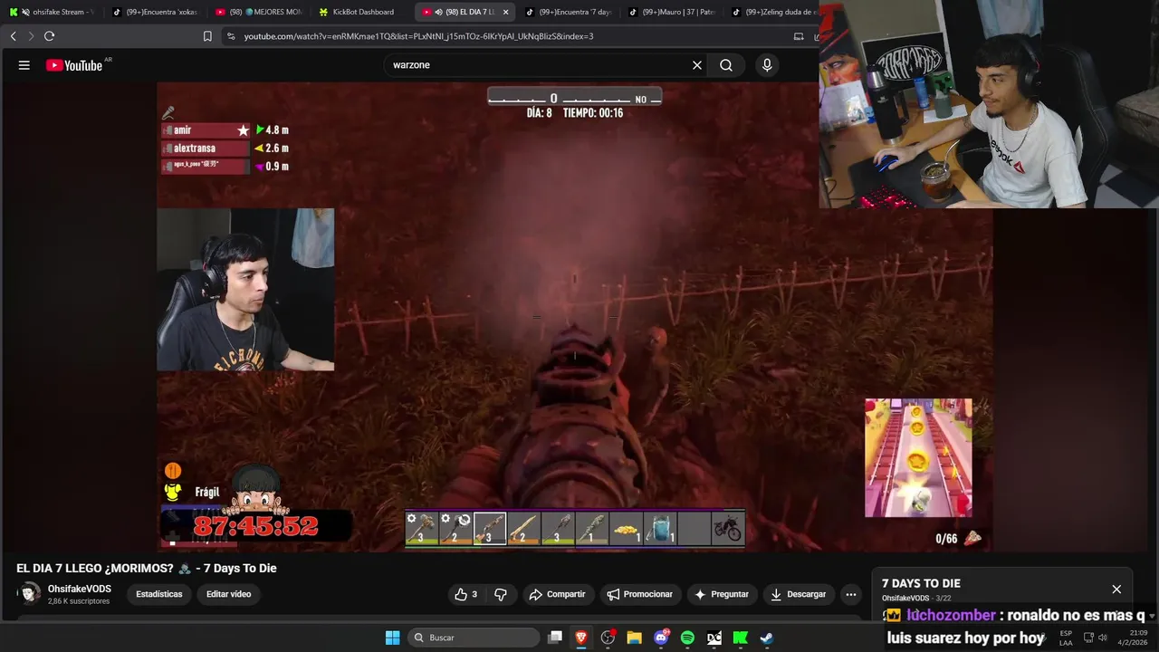The width and height of the screenshot is (1159, 652).
Task: Click the Preguntar button
Action: [721, 594]
